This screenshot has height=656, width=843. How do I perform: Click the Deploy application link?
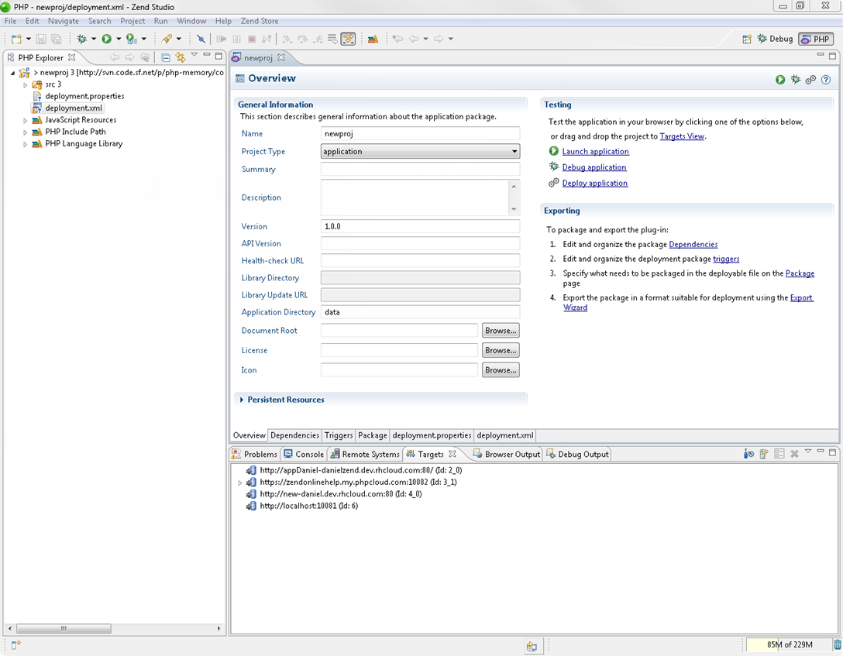coord(594,183)
